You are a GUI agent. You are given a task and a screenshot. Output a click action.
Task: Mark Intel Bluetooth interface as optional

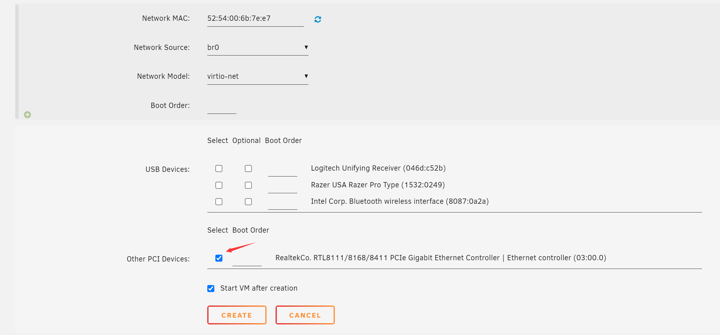[x=248, y=202]
